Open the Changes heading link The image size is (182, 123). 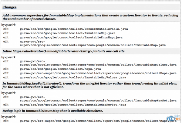9,7
